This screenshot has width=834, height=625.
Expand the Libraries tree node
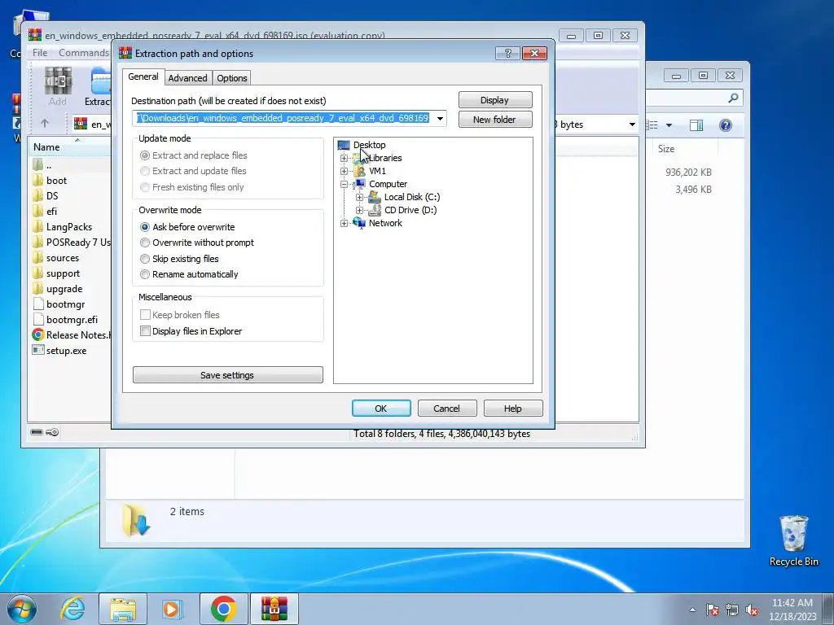pyautogui.click(x=345, y=158)
